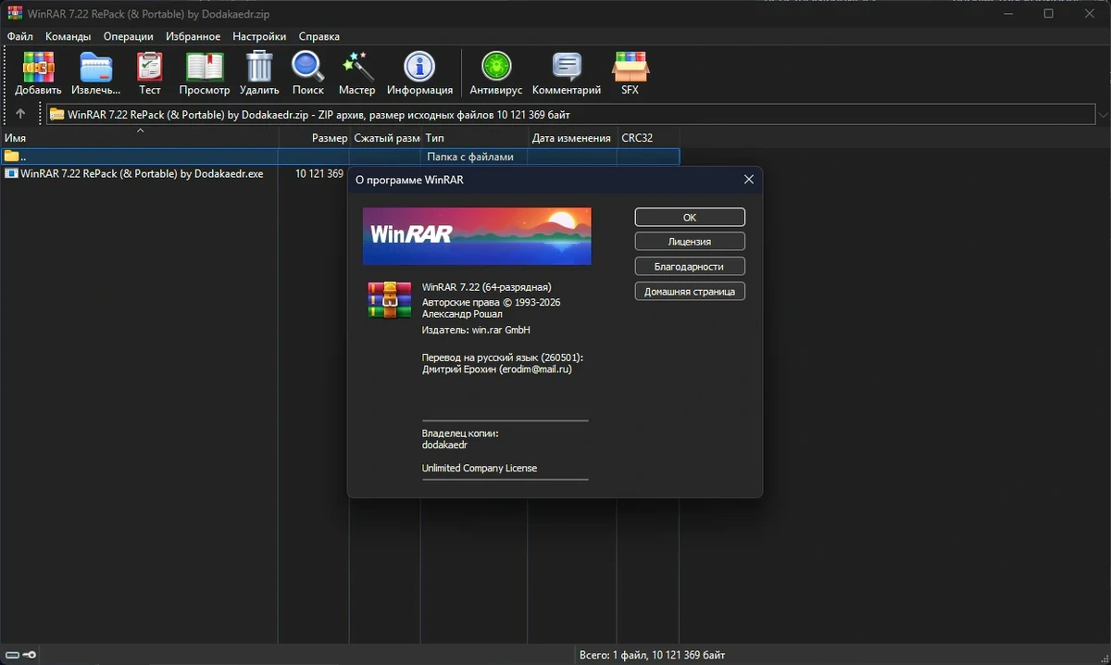The width and height of the screenshot is (1111, 665).
Task: Sort files by Тип column header
Action: pos(474,138)
